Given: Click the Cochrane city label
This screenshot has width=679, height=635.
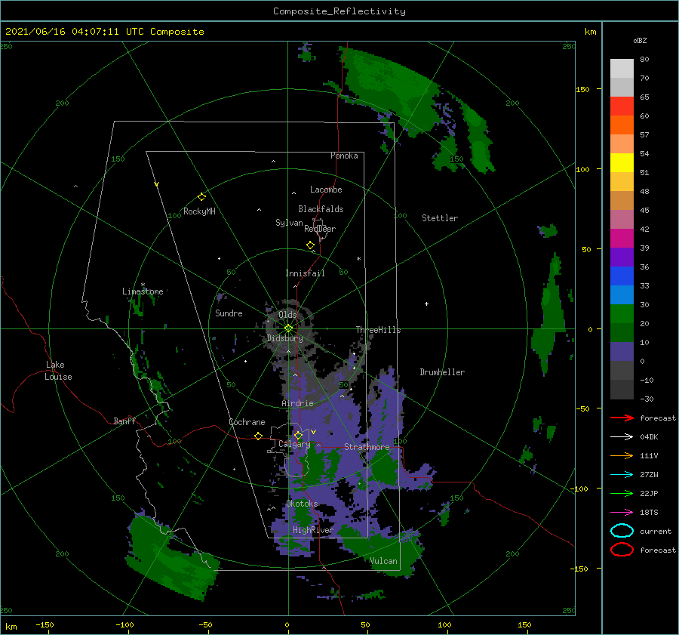Looking at the screenshot, I should pos(247,422).
